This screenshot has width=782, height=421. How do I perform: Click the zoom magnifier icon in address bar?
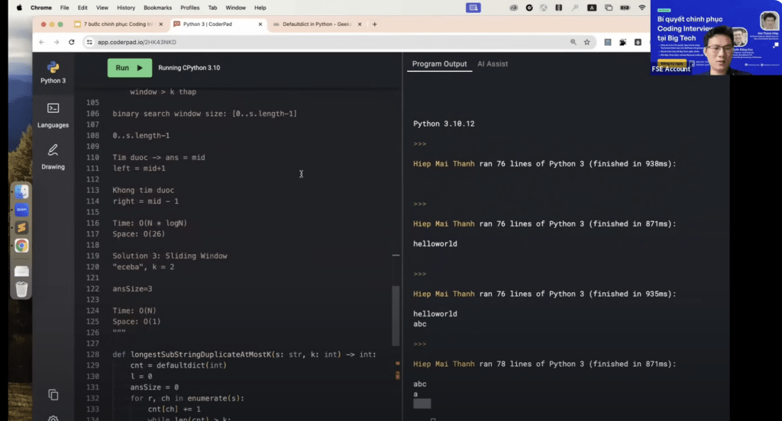point(573,43)
